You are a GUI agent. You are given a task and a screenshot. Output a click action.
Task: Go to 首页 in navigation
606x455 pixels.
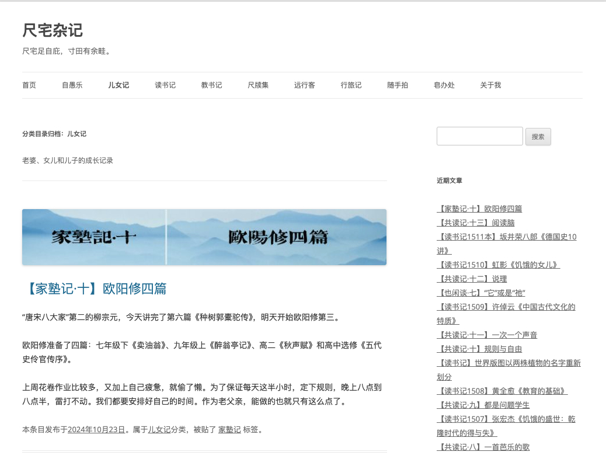pos(29,85)
